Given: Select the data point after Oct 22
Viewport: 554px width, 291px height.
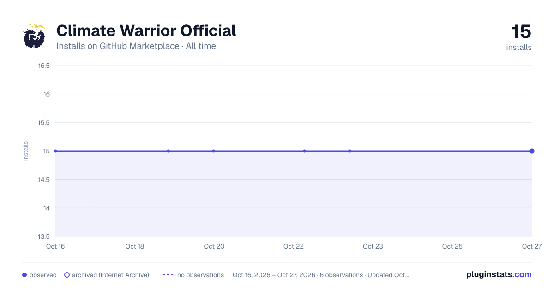Looking at the screenshot, I should (304, 151).
